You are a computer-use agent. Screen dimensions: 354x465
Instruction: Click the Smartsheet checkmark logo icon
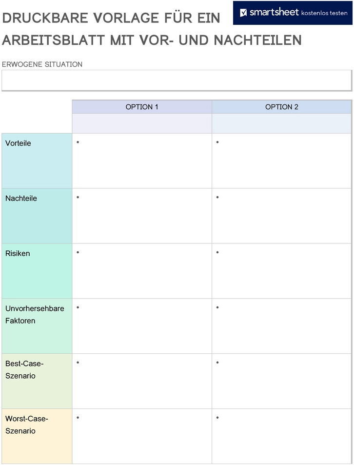click(x=243, y=13)
